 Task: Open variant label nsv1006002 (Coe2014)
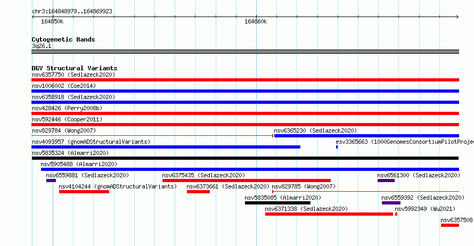(64, 86)
